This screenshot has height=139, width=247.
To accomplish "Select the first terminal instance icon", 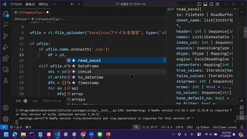I will click(242, 107).
